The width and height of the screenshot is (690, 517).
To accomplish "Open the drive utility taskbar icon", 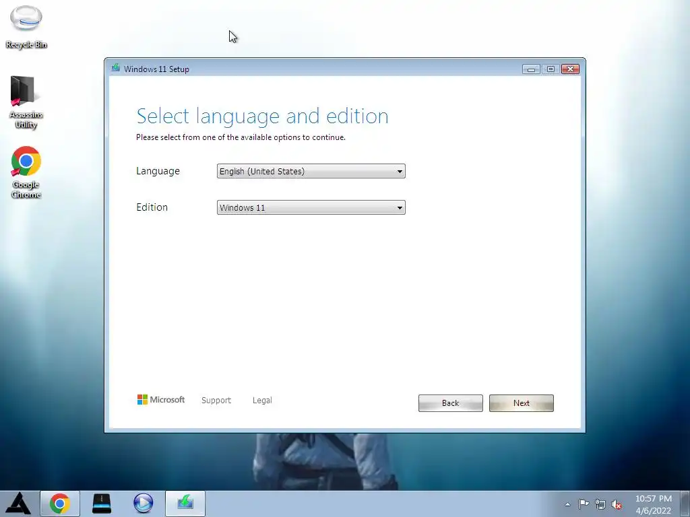I will click(x=102, y=504).
